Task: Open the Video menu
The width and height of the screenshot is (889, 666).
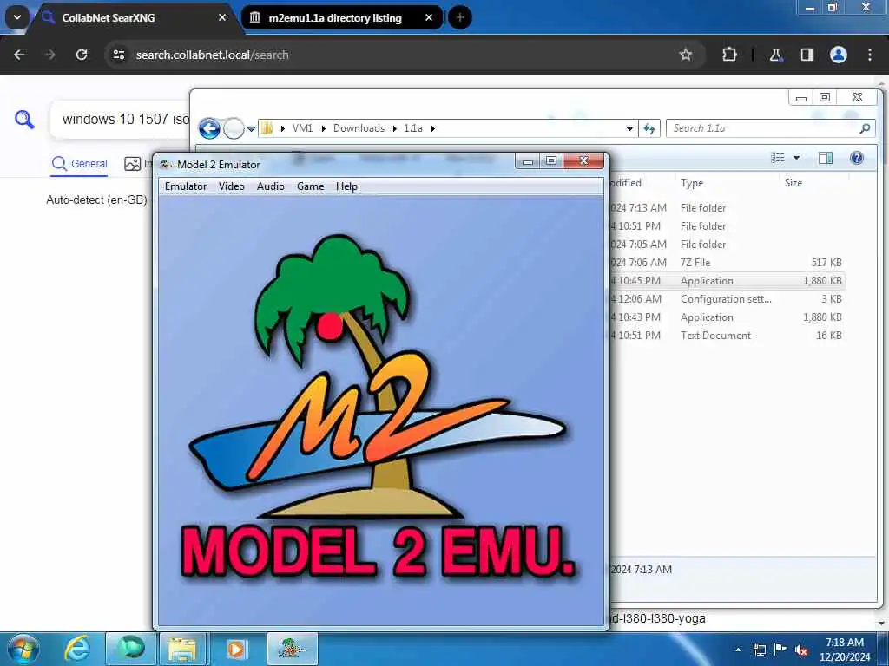Action: pos(231,186)
